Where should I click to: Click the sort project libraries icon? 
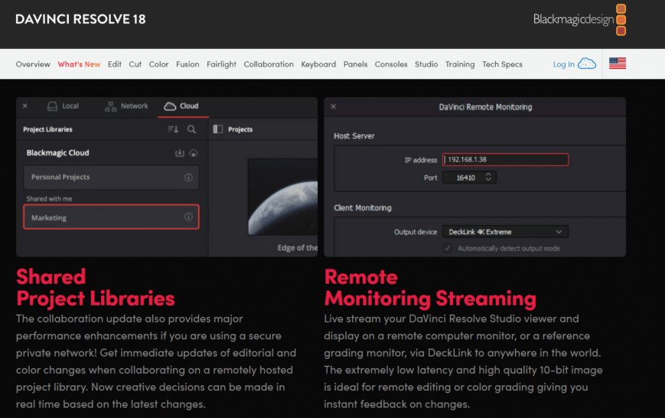(173, 129)
